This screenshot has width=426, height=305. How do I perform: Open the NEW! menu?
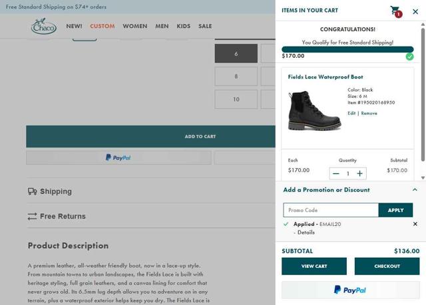point(74,27)
